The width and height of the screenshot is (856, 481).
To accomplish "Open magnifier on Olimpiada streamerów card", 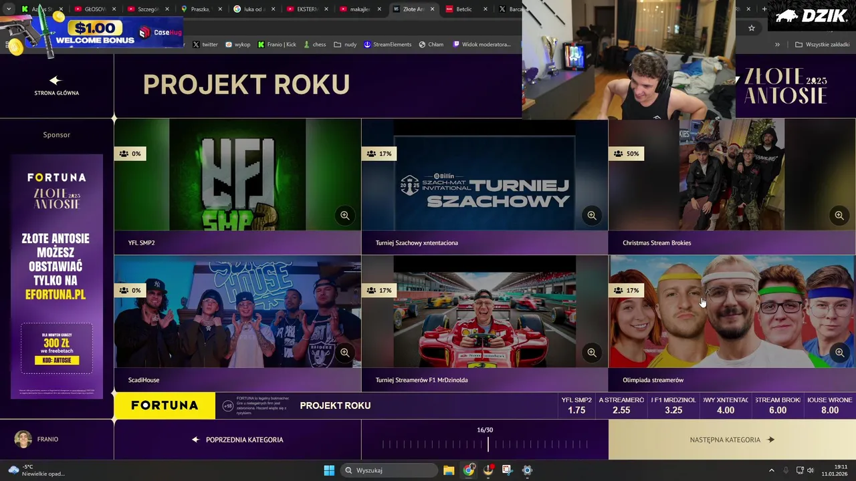I will click(839, 352).
